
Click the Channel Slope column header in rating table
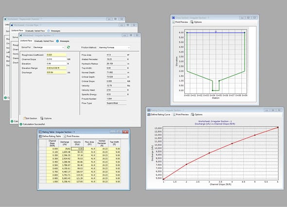[x=53, y=143]
